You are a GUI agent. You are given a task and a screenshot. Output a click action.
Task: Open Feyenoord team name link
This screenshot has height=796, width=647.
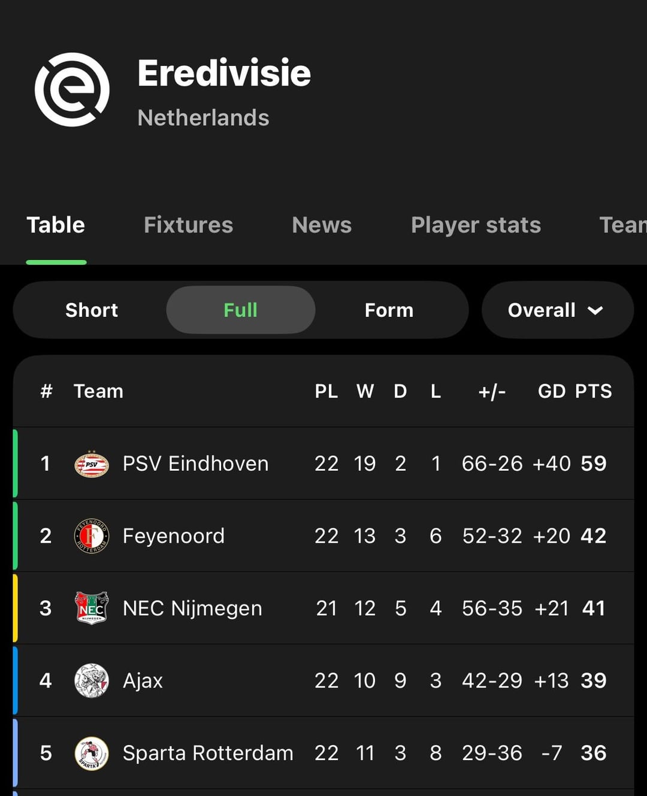[x=173, y=536]
